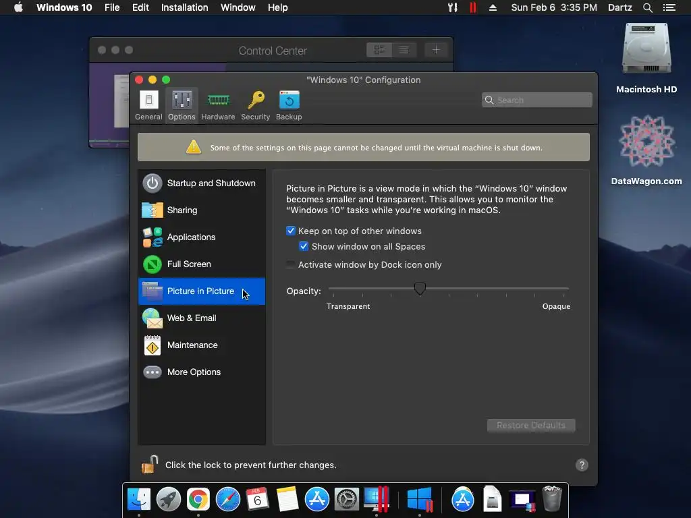This screenshot has height=518, width=691.
Task: Click the eject icon in menu bar
Action: pos(493,7)
